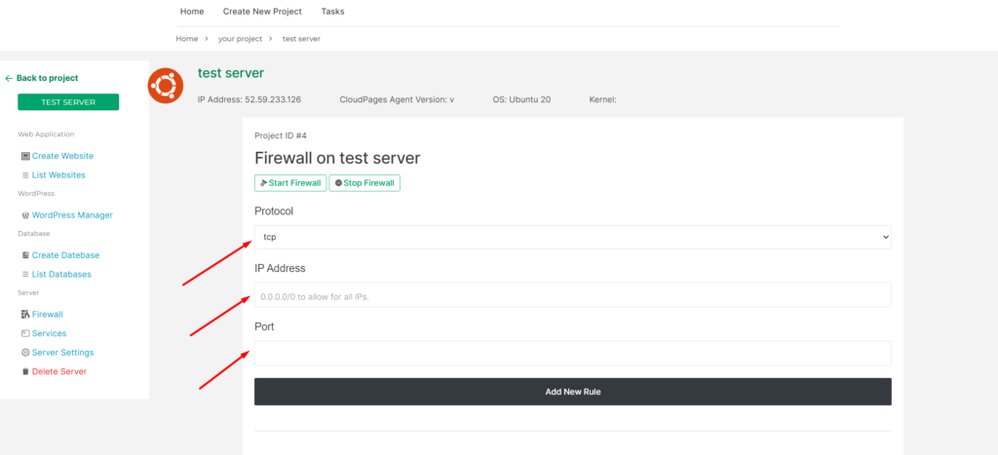Follow the Back to project link
998x455 pixels.
(x=47, y=78)
